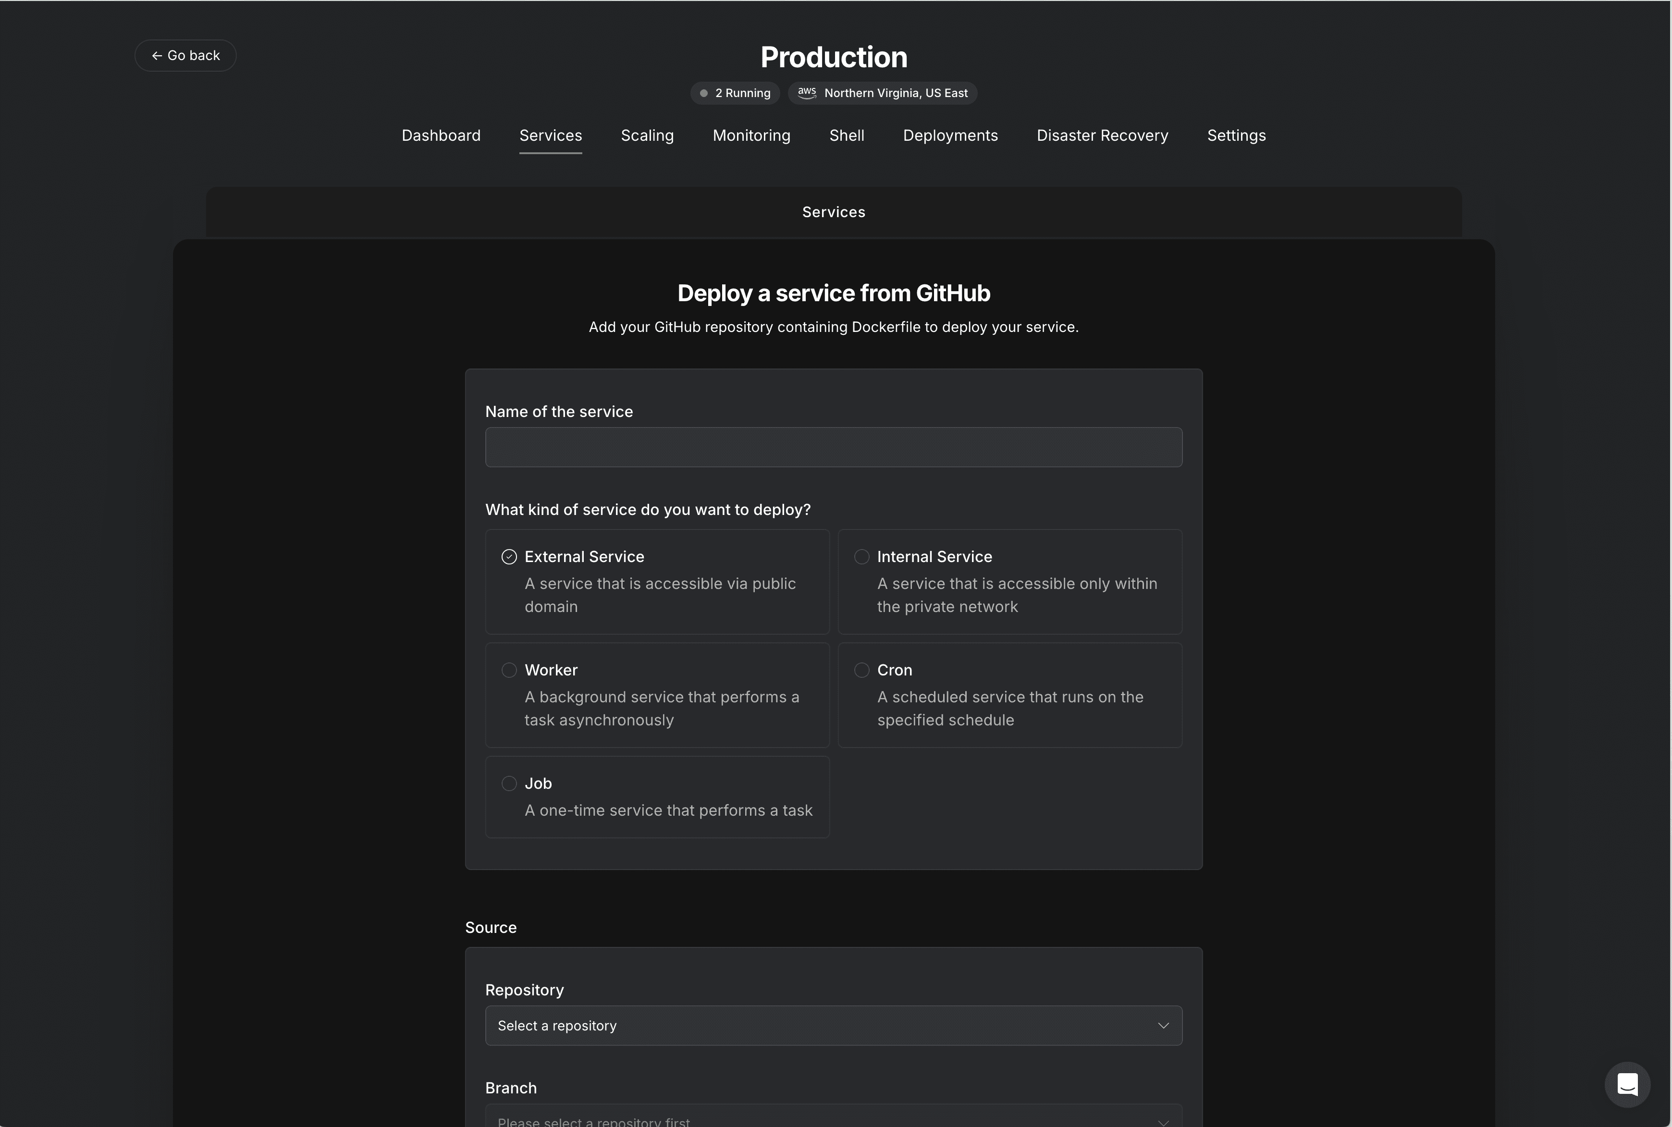Click the 2 Running status dot

click(704, 94)
